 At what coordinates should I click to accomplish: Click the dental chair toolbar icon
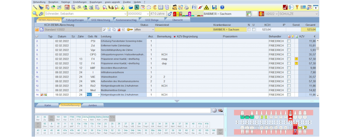click(x=41, y=7)
